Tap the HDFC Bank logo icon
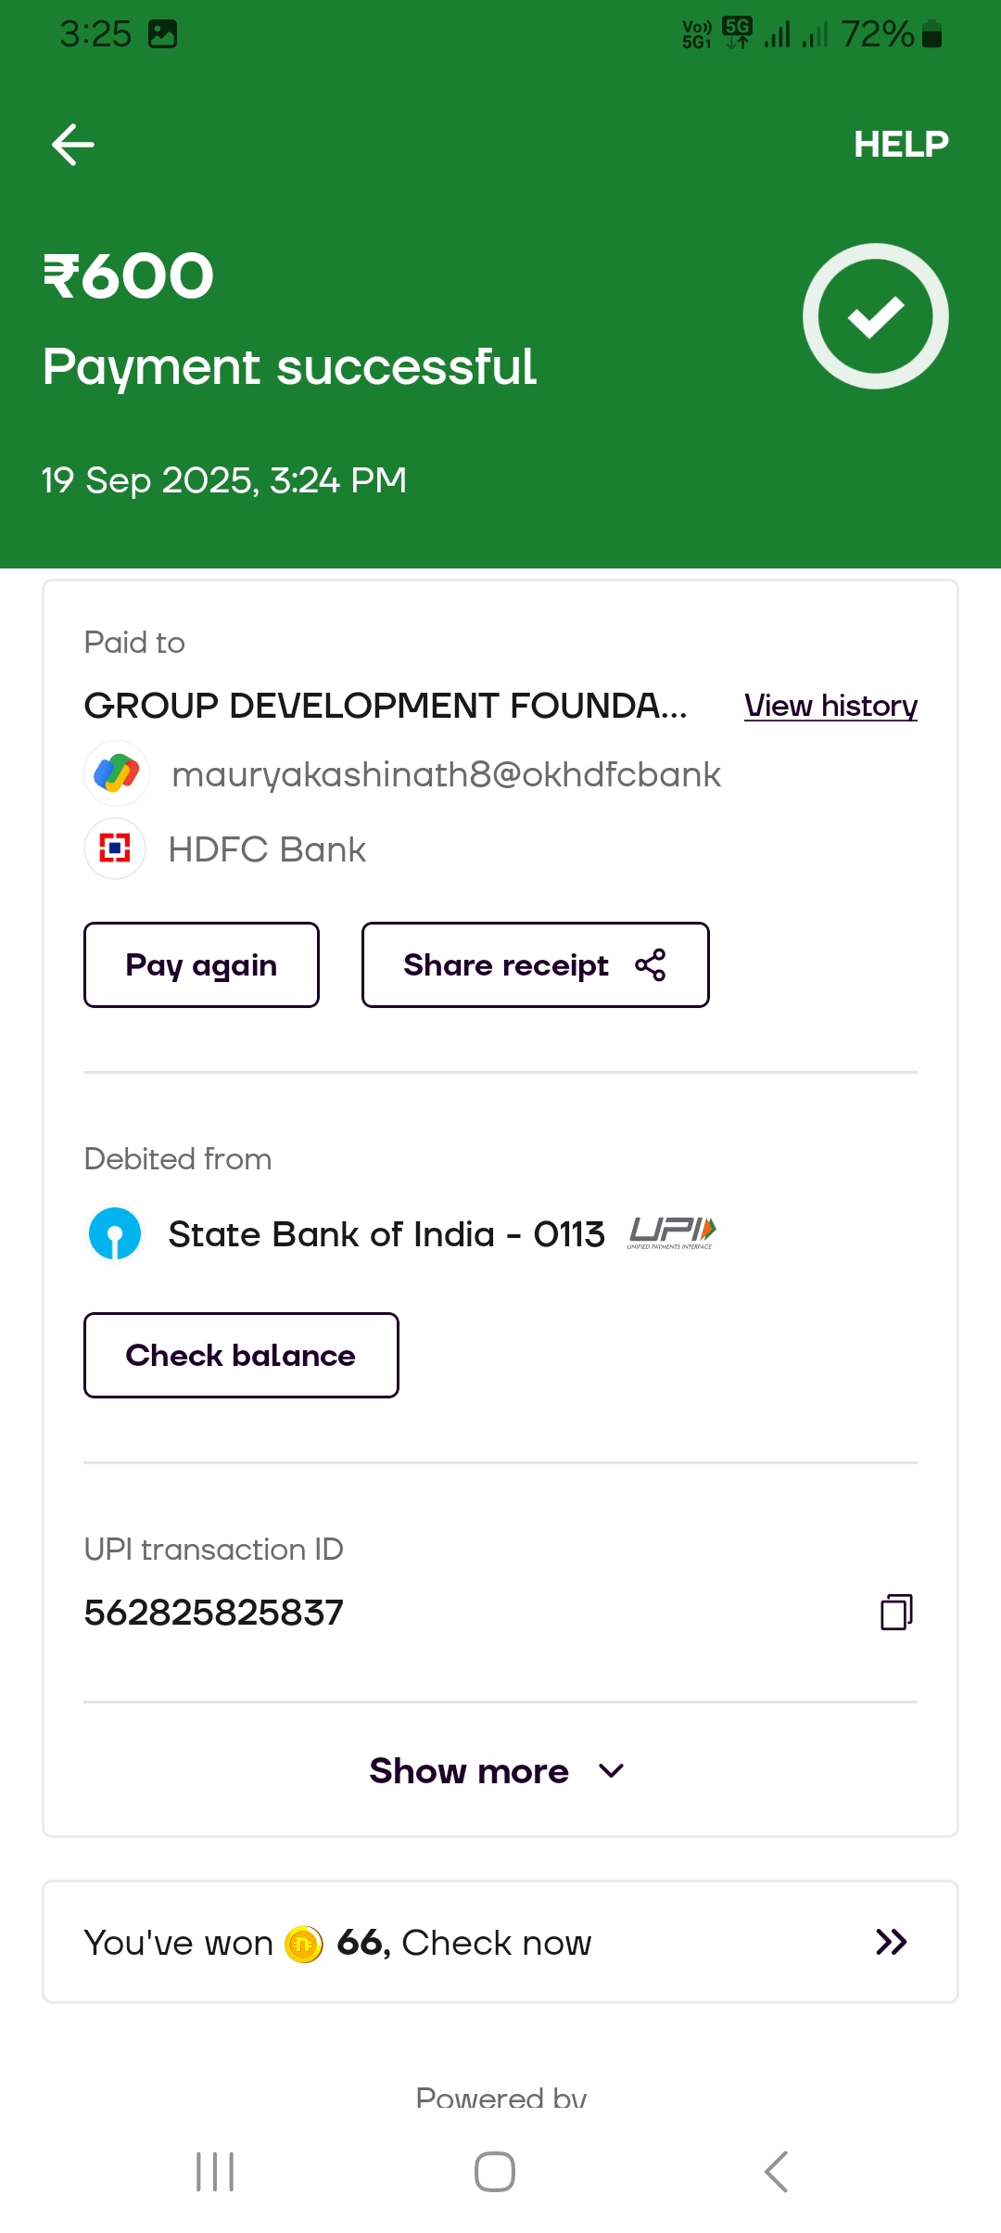 point(115,849)
